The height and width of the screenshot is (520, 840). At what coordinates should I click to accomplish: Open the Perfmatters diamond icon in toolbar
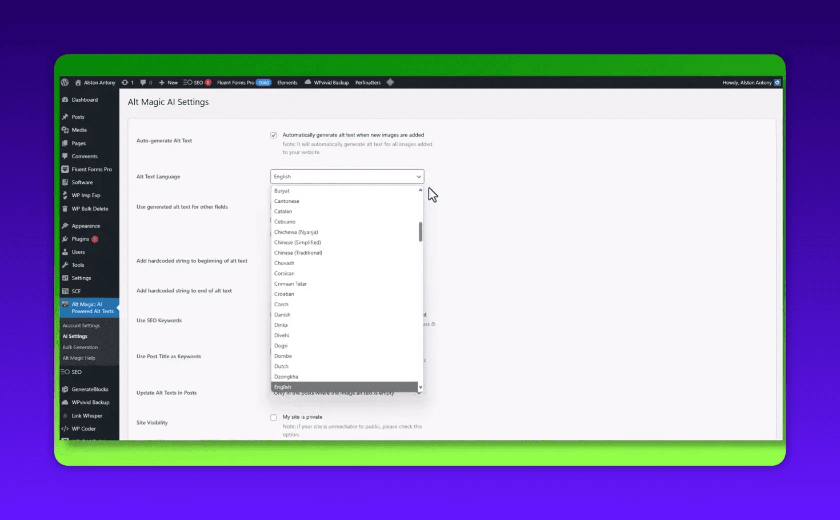point(390,82)
